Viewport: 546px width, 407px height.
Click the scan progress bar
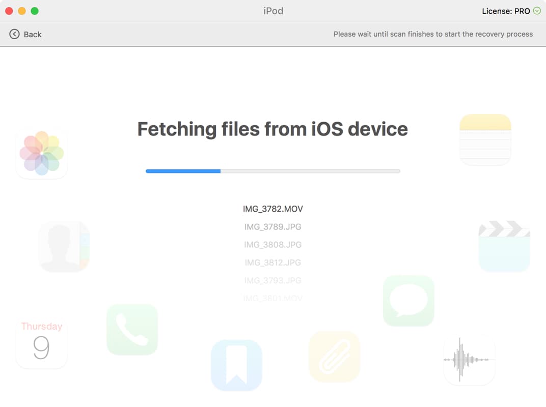click(x=273, y=171)
